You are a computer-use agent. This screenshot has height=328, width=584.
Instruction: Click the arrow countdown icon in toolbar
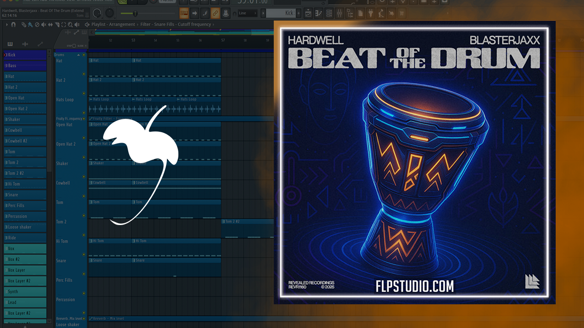tap(194, 13)
